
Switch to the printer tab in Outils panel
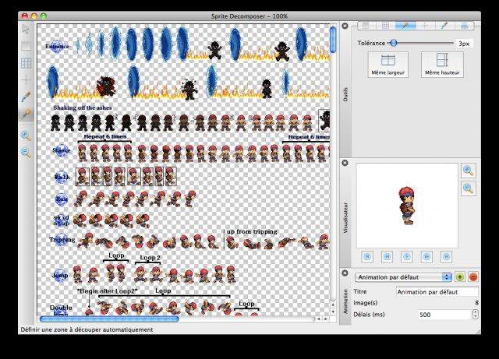(x=465, y=26)
